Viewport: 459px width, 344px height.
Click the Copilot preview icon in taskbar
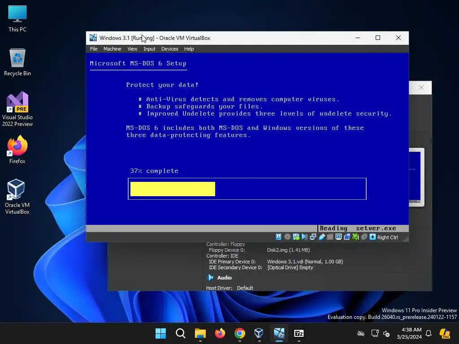tap(445, 333)
